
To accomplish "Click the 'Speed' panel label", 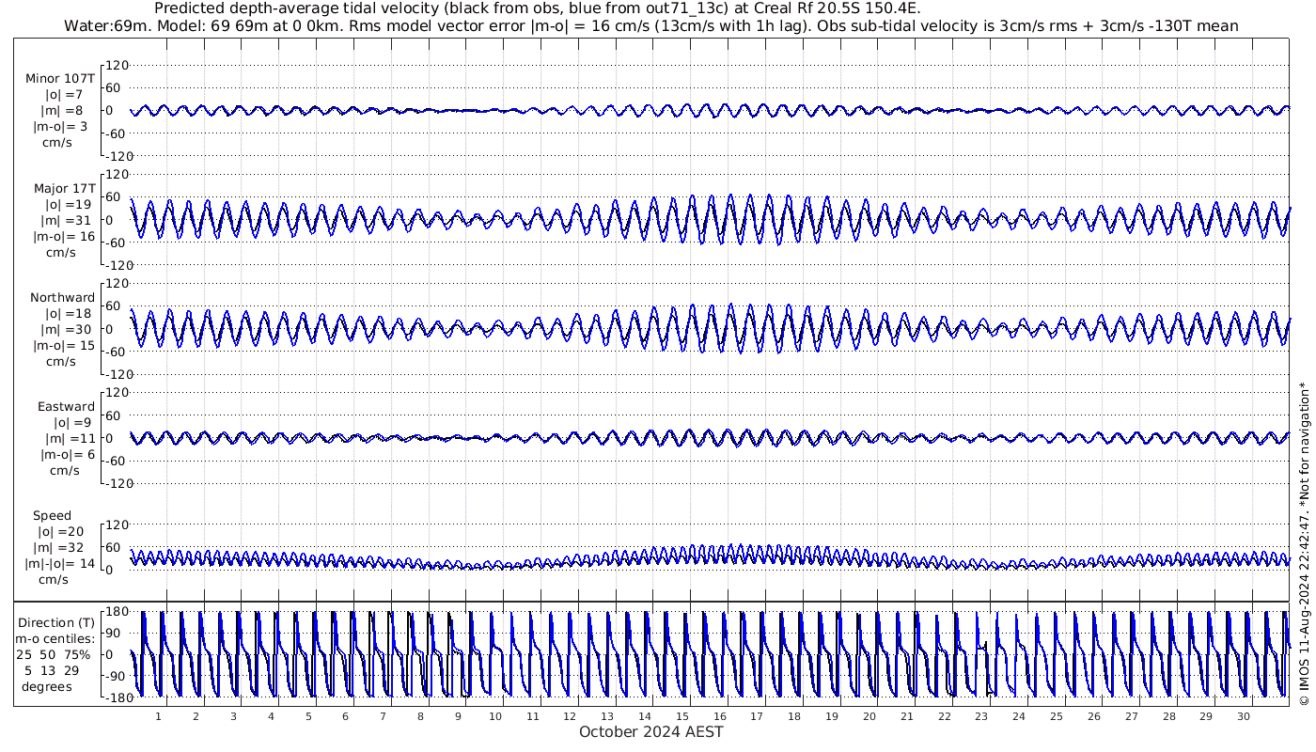I will coord(53,516).
